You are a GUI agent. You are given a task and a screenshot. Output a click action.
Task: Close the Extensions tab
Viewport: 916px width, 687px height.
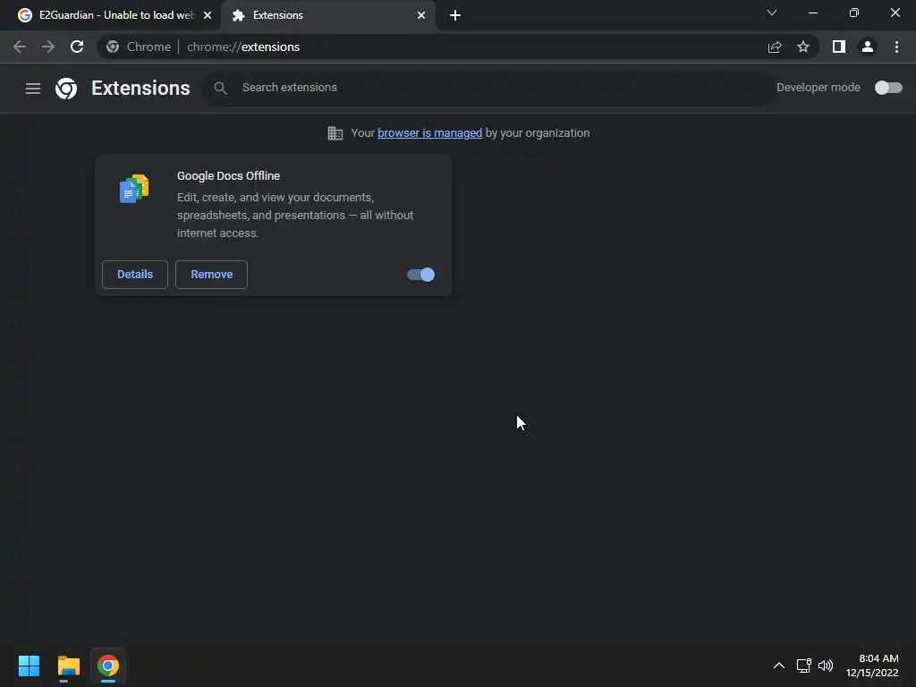tap(421, 15)
